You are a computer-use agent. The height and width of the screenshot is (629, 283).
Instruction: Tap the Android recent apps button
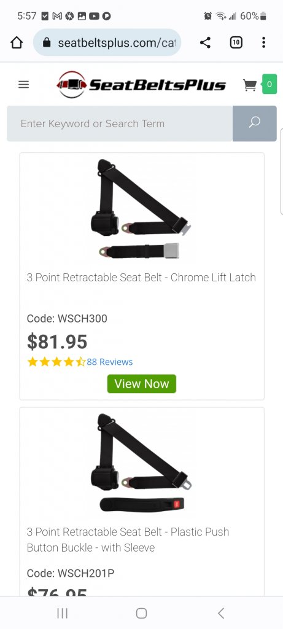tap(62, 613)
